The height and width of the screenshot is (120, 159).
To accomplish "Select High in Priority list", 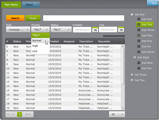I will click(40, 46).
